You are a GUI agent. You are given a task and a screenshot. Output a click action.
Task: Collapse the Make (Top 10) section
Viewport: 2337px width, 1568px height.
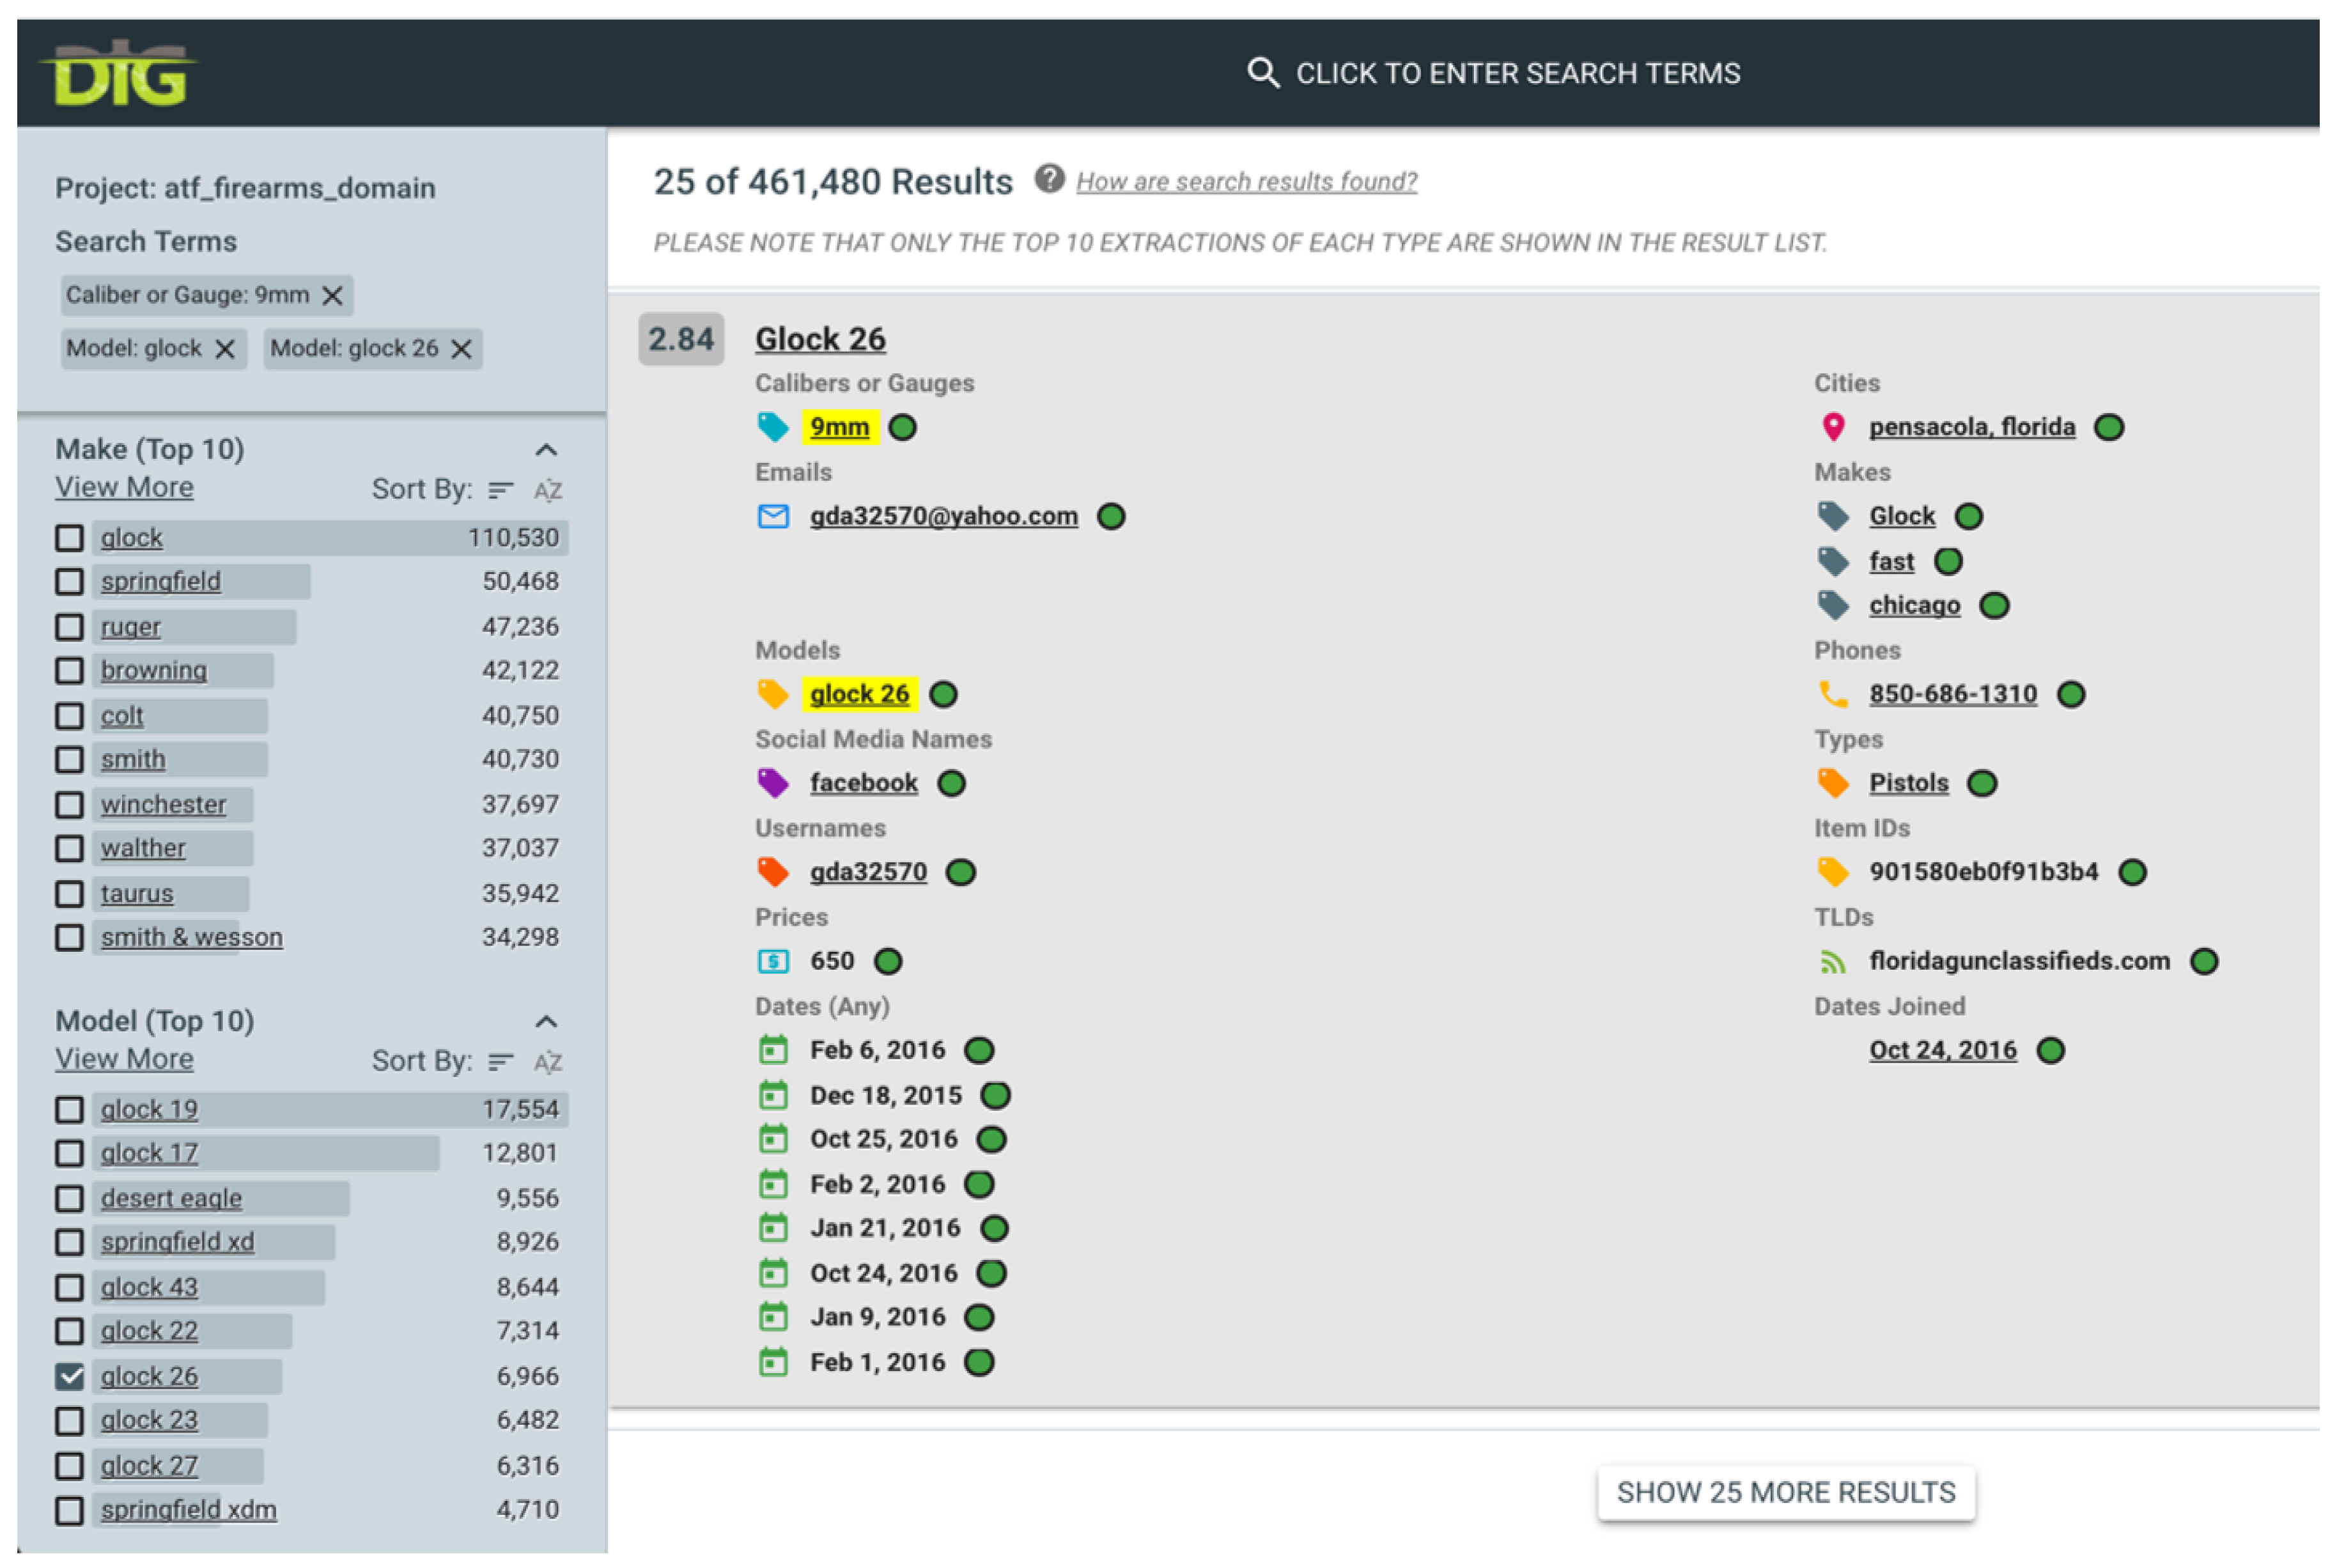[x=546, y=450]
